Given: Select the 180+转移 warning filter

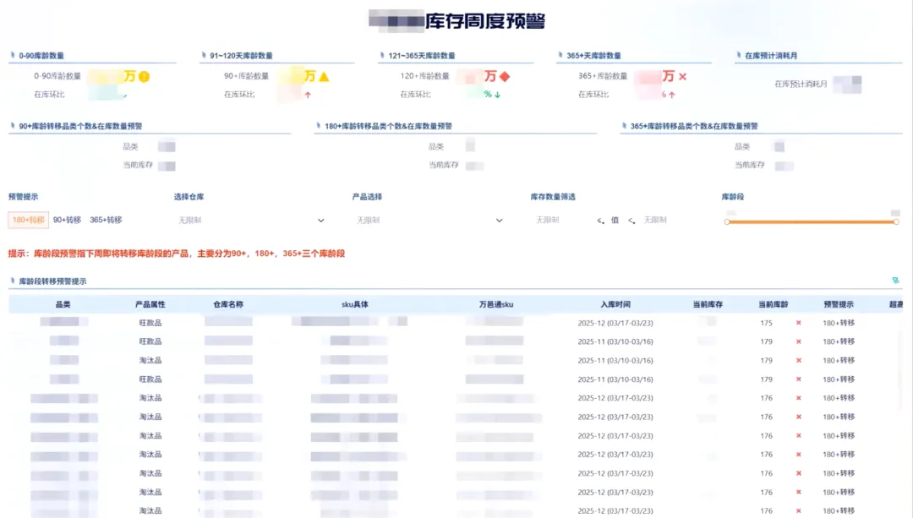Looking at the screenshot, I should pyautogui.click(x=28, y=220).
